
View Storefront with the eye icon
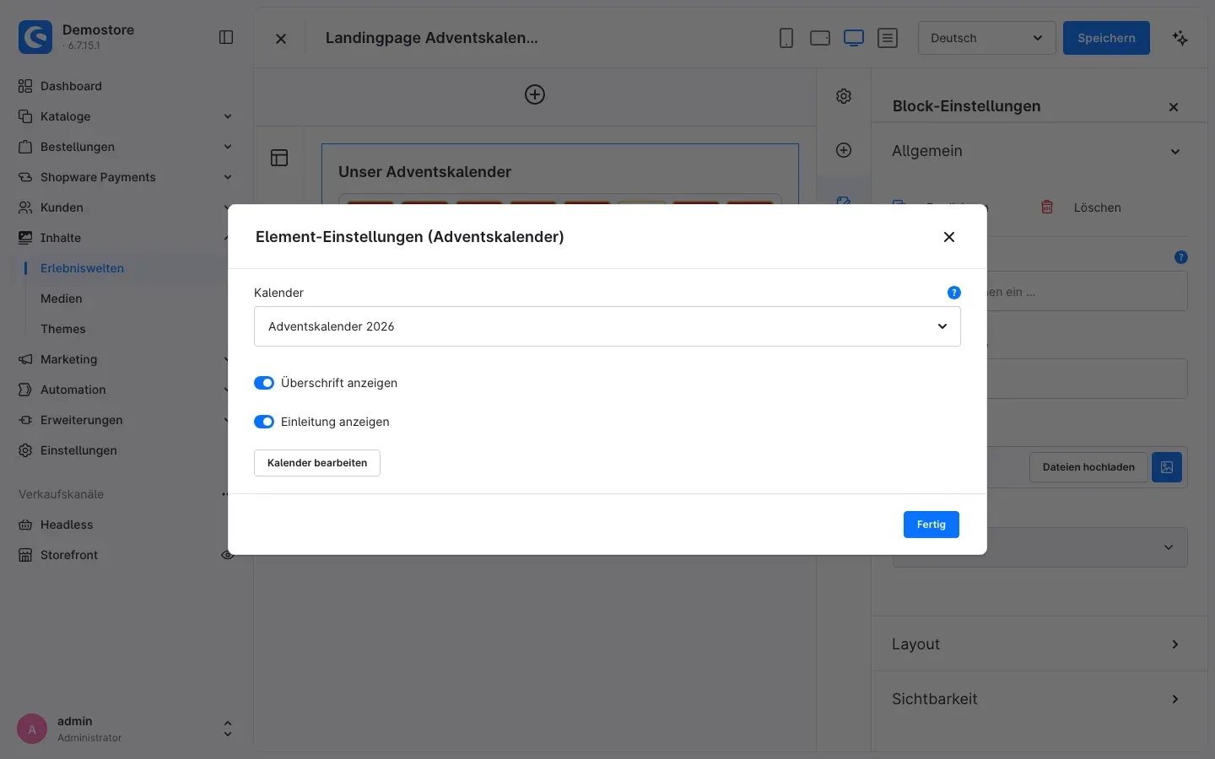(226, 555)
